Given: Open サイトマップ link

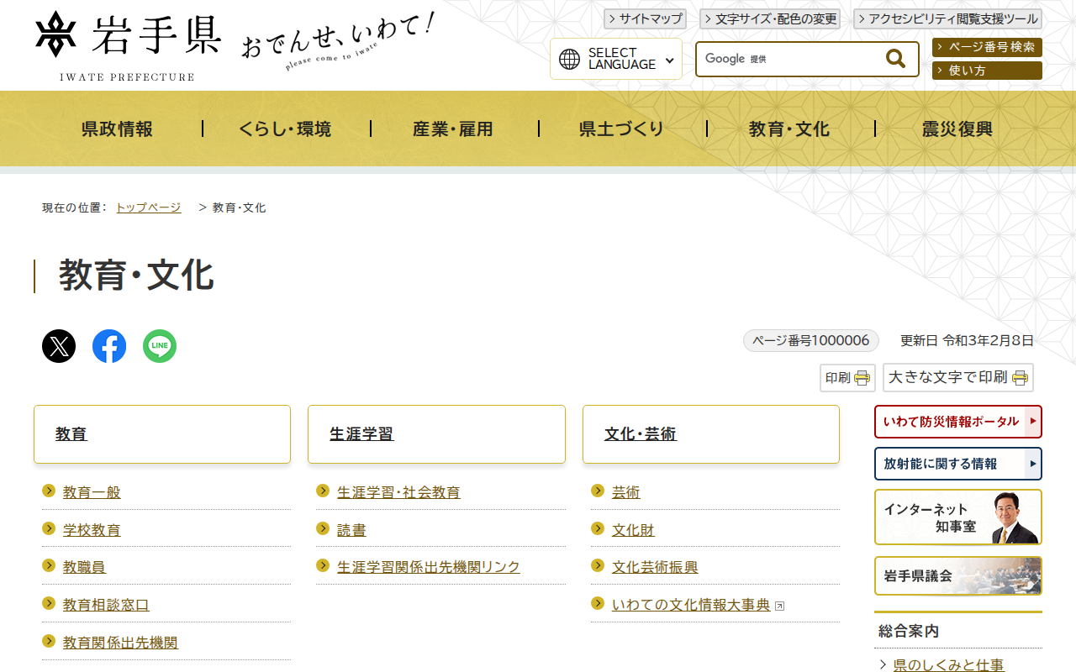Looking at the screenshot, I should coord(645,18).
